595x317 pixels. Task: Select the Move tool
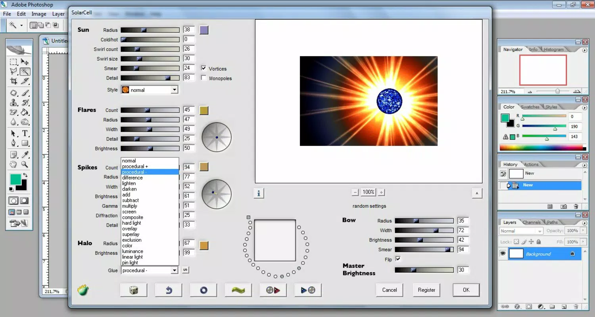[x=25, y=62]
